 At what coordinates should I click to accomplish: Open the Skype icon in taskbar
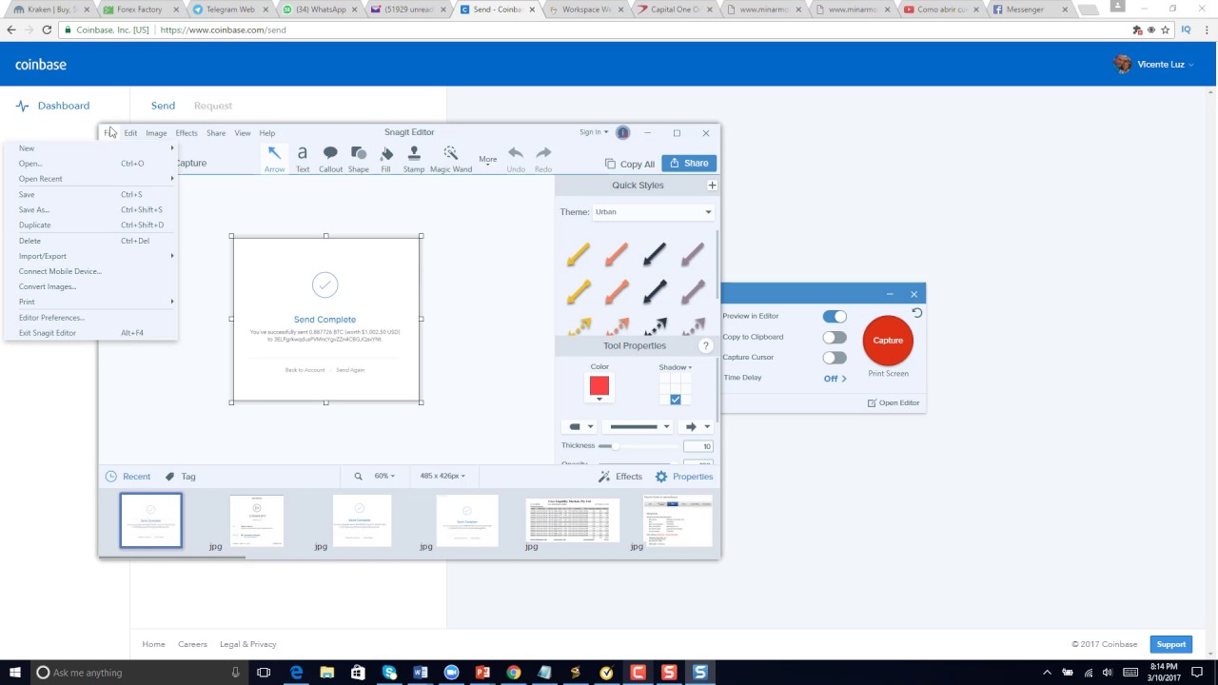point(389,673)
